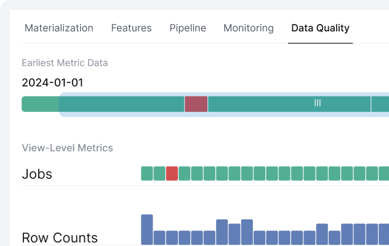Switch to the Materialization tab
The width and height of the screenshot is (389, 246).
point(58,28)
